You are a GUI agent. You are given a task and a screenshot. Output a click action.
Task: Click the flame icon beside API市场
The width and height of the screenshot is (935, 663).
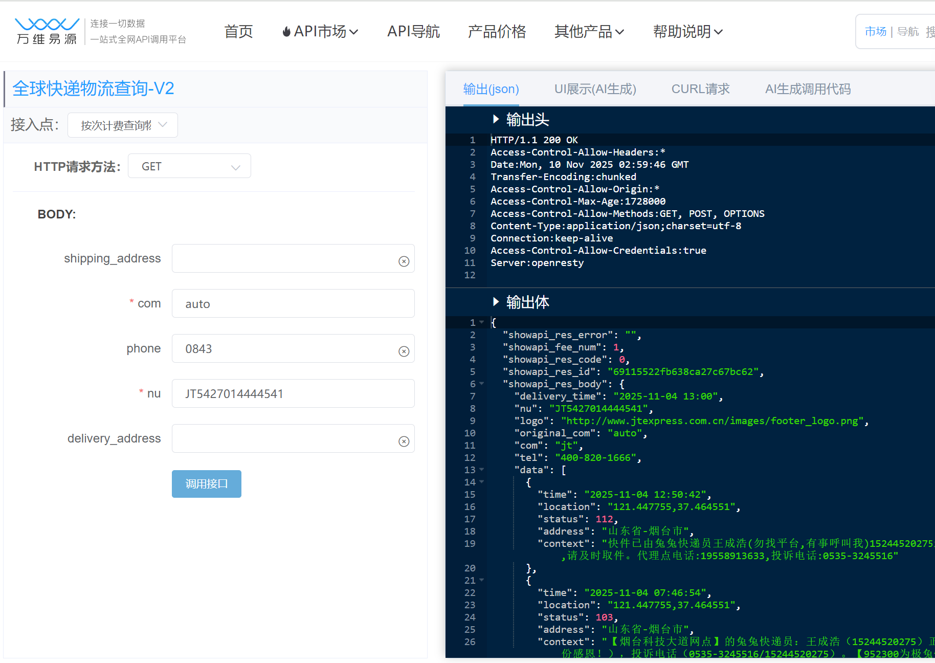[x=286, y=32]
